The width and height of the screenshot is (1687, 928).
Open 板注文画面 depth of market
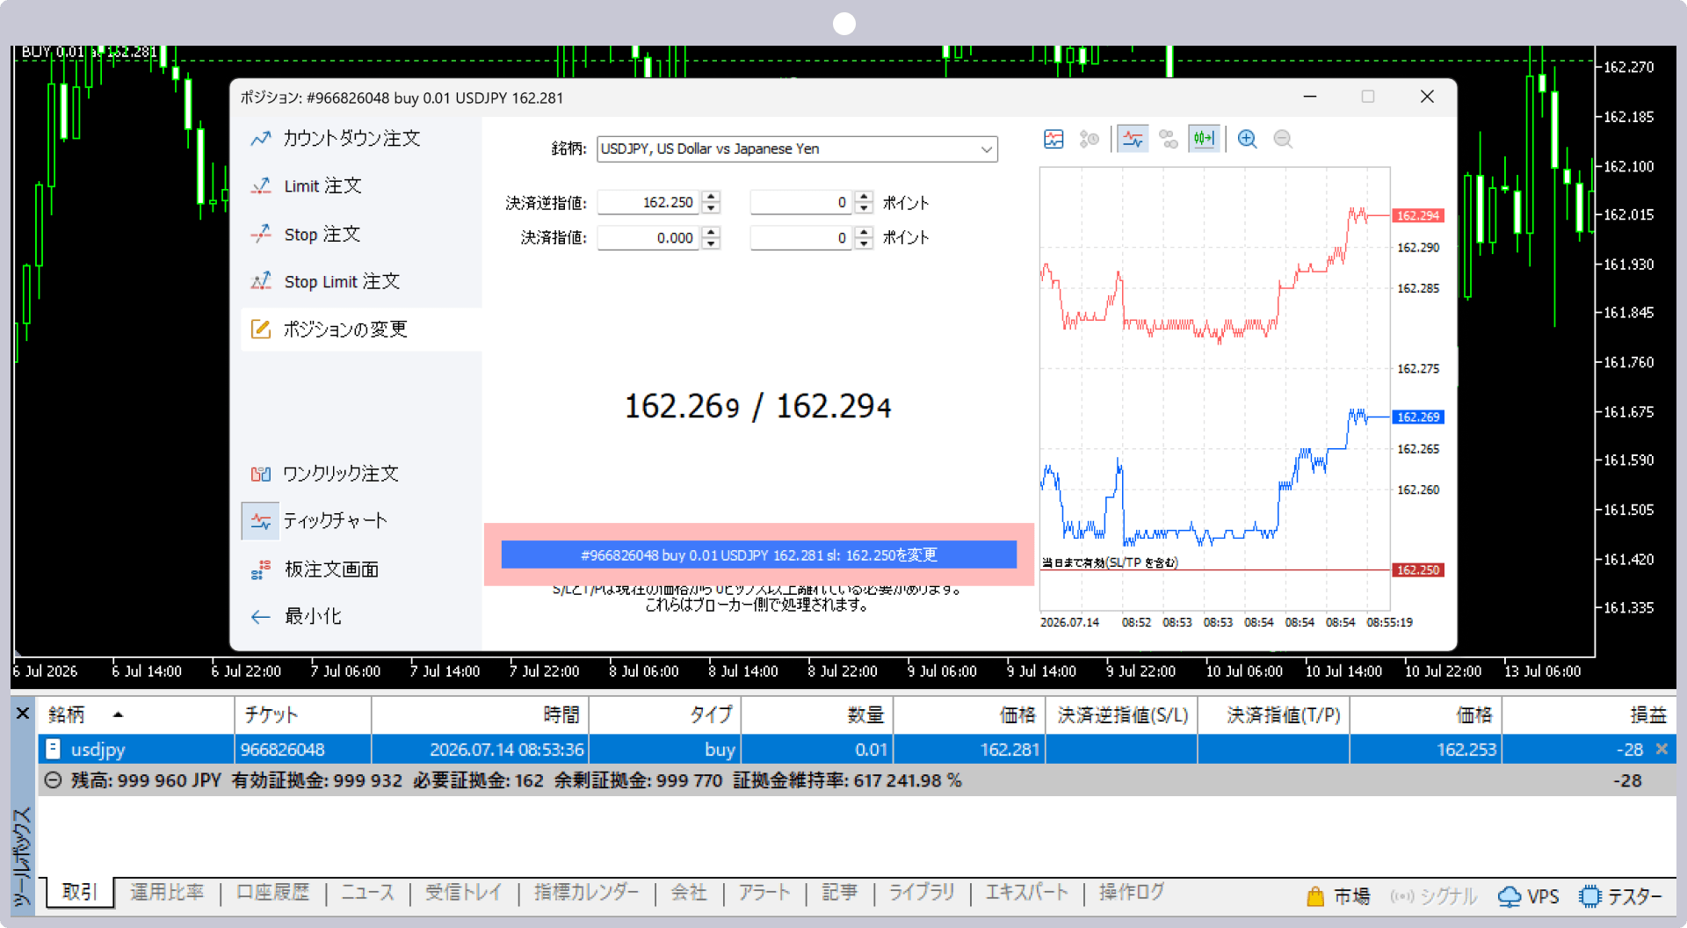pyautogui.click(x=315, y=569)
